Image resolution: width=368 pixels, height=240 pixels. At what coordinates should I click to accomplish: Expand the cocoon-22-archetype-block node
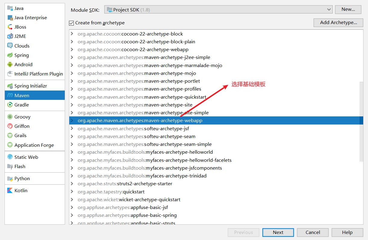pyautogui.click(x=72, y=34)
